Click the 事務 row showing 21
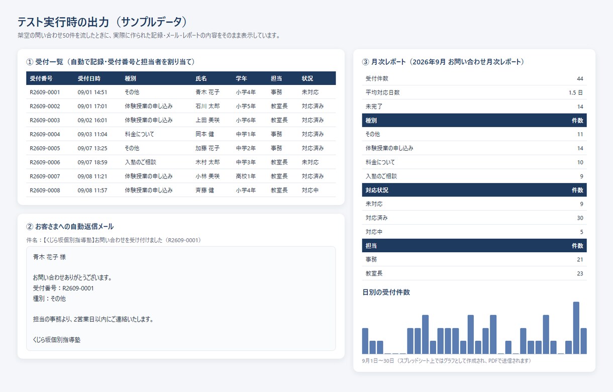613x392 pixels. (474, 259)
